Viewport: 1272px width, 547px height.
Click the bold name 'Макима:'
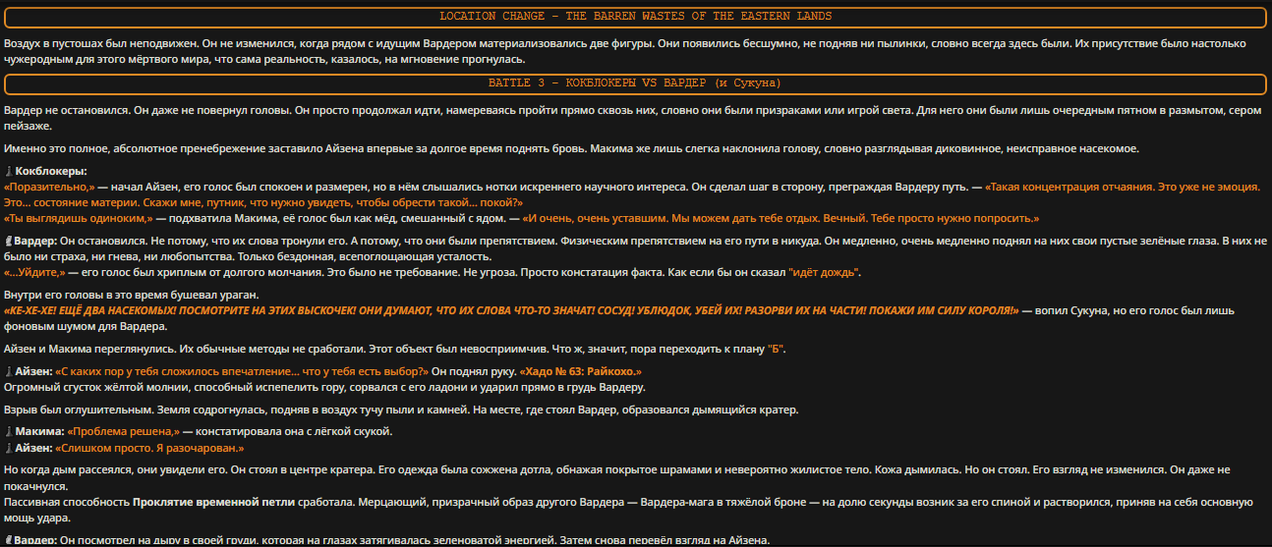[x=38, y=432]
